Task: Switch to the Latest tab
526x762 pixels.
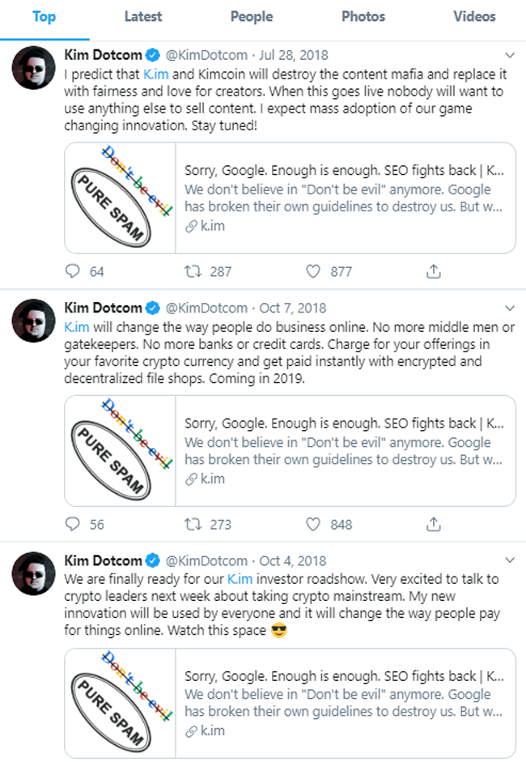Action: [142, 16]
